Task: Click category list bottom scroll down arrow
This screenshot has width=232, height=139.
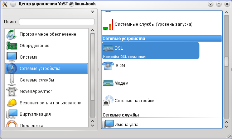Action: [x=92, y=126]
